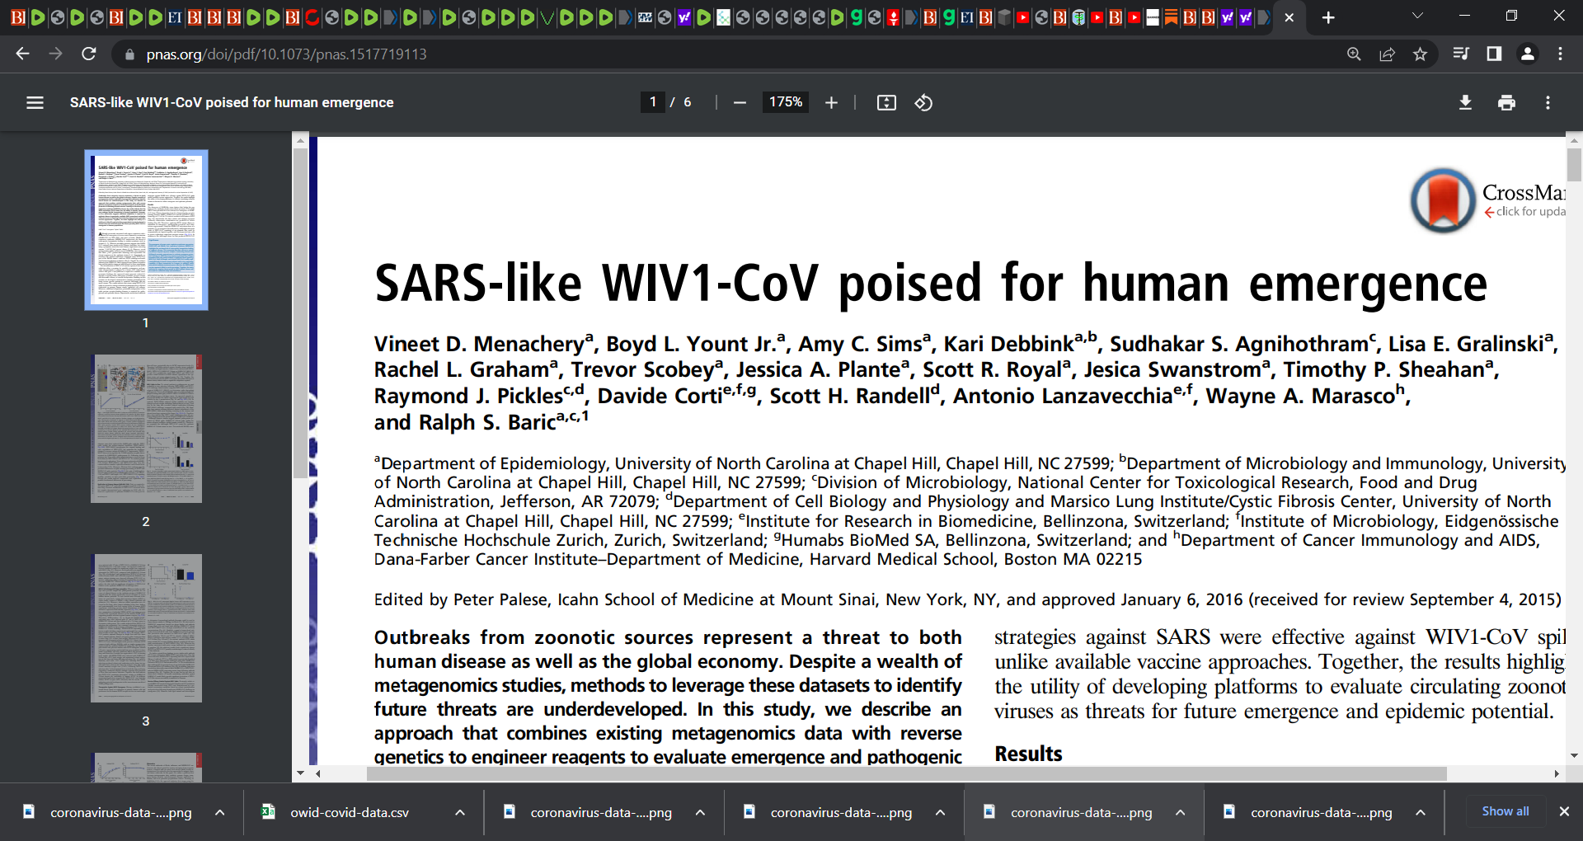1583x841 pixels.
Task: Expand options for owid-covid-data.csv download
Action: click(x=460, y=812)
